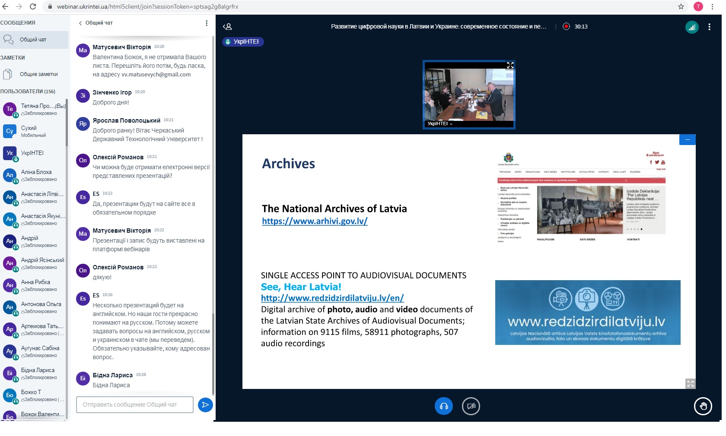
Task: Make the presentation fullscreen
Action: (690, 383)
